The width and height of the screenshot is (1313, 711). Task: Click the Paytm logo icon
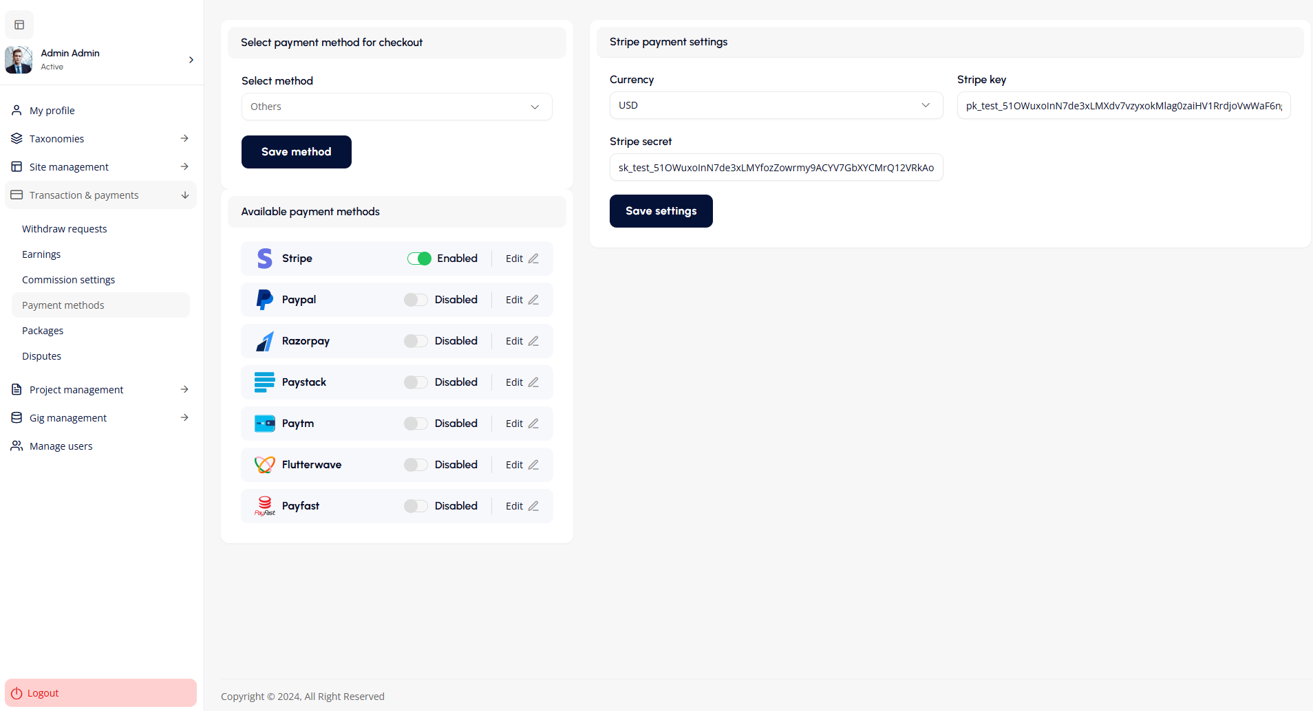264,424
